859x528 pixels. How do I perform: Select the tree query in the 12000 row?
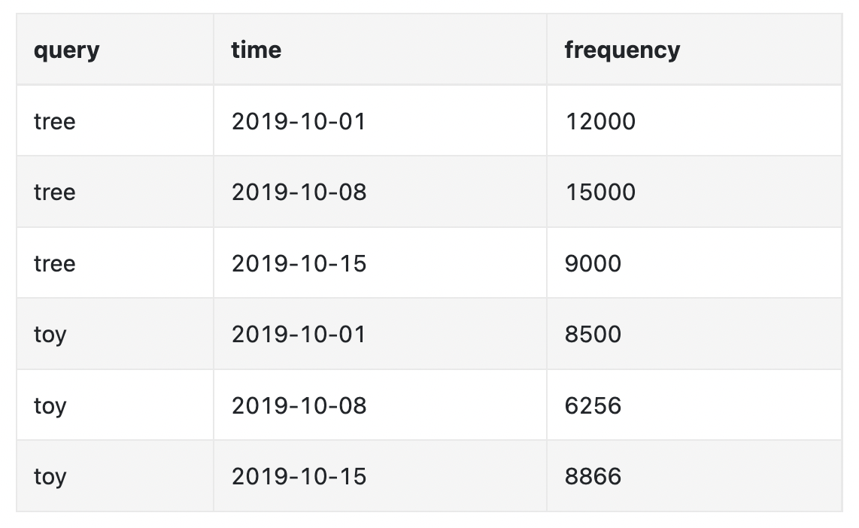[x=55, y=121]
